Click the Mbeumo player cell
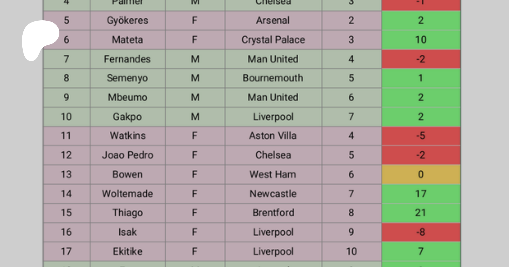Image resolution: width=509 pixels, height=267 pixels. coord(128,97)
